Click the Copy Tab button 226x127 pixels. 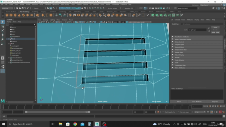coord(215,102)
